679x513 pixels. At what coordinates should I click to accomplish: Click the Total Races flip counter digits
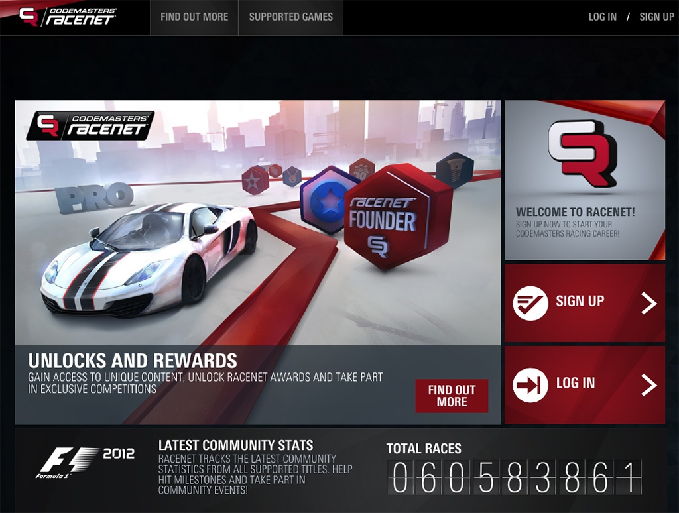pyautogui.click(x=515, y=477)
